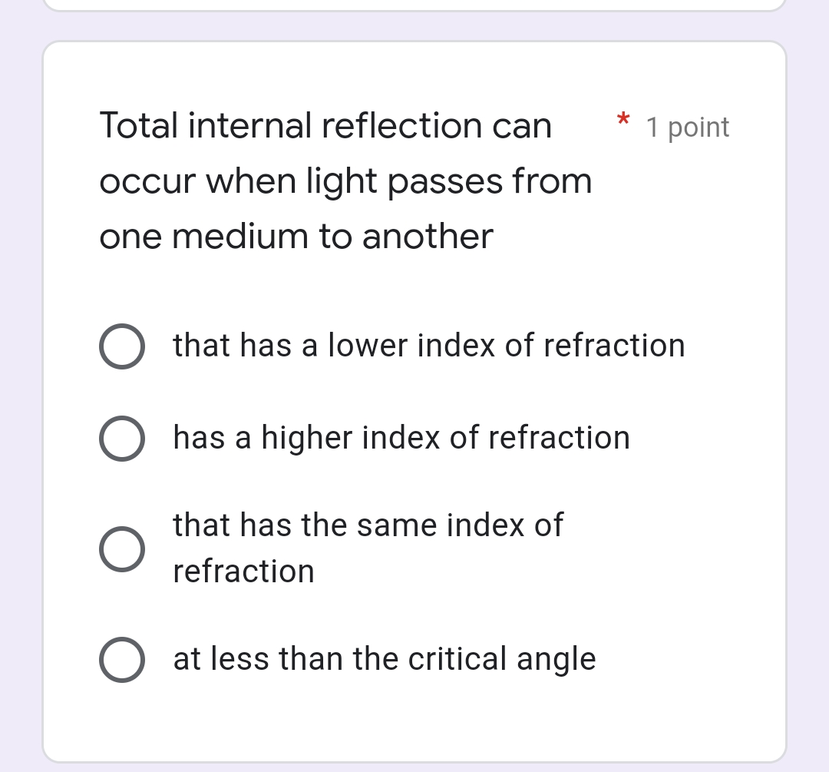Click the '1 point' label

[688, 127]
